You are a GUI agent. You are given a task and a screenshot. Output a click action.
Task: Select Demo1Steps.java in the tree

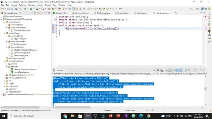(x=21, y=56)
